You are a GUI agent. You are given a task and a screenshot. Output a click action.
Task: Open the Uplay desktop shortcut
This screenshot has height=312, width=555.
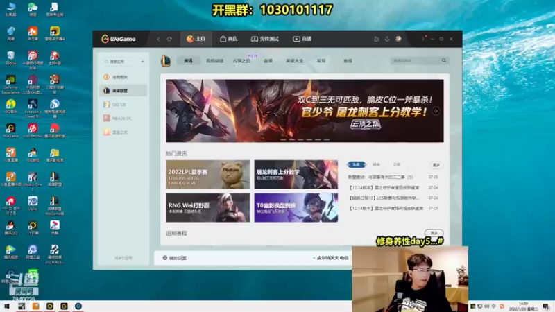pyautogui.click(x=33, y=203)
